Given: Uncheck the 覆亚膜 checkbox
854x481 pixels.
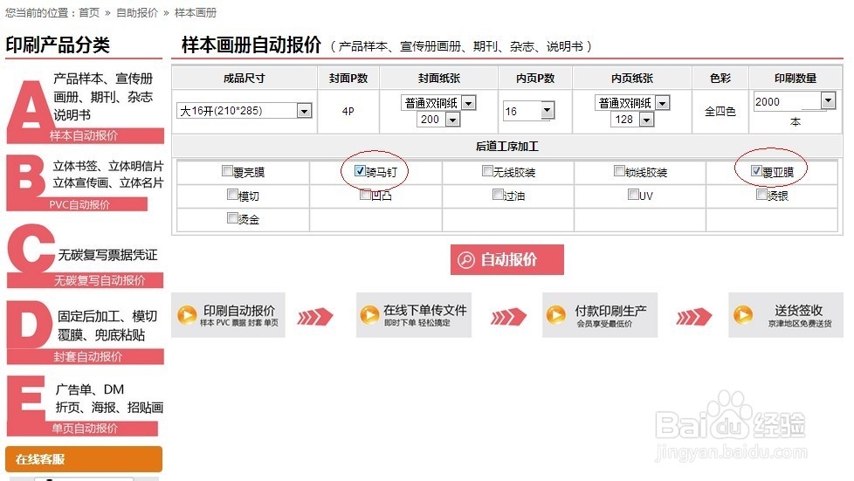Looking at the screenshot, I should (x=756, y=170).
